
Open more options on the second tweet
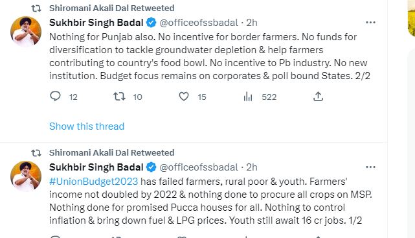coord(370,167)
